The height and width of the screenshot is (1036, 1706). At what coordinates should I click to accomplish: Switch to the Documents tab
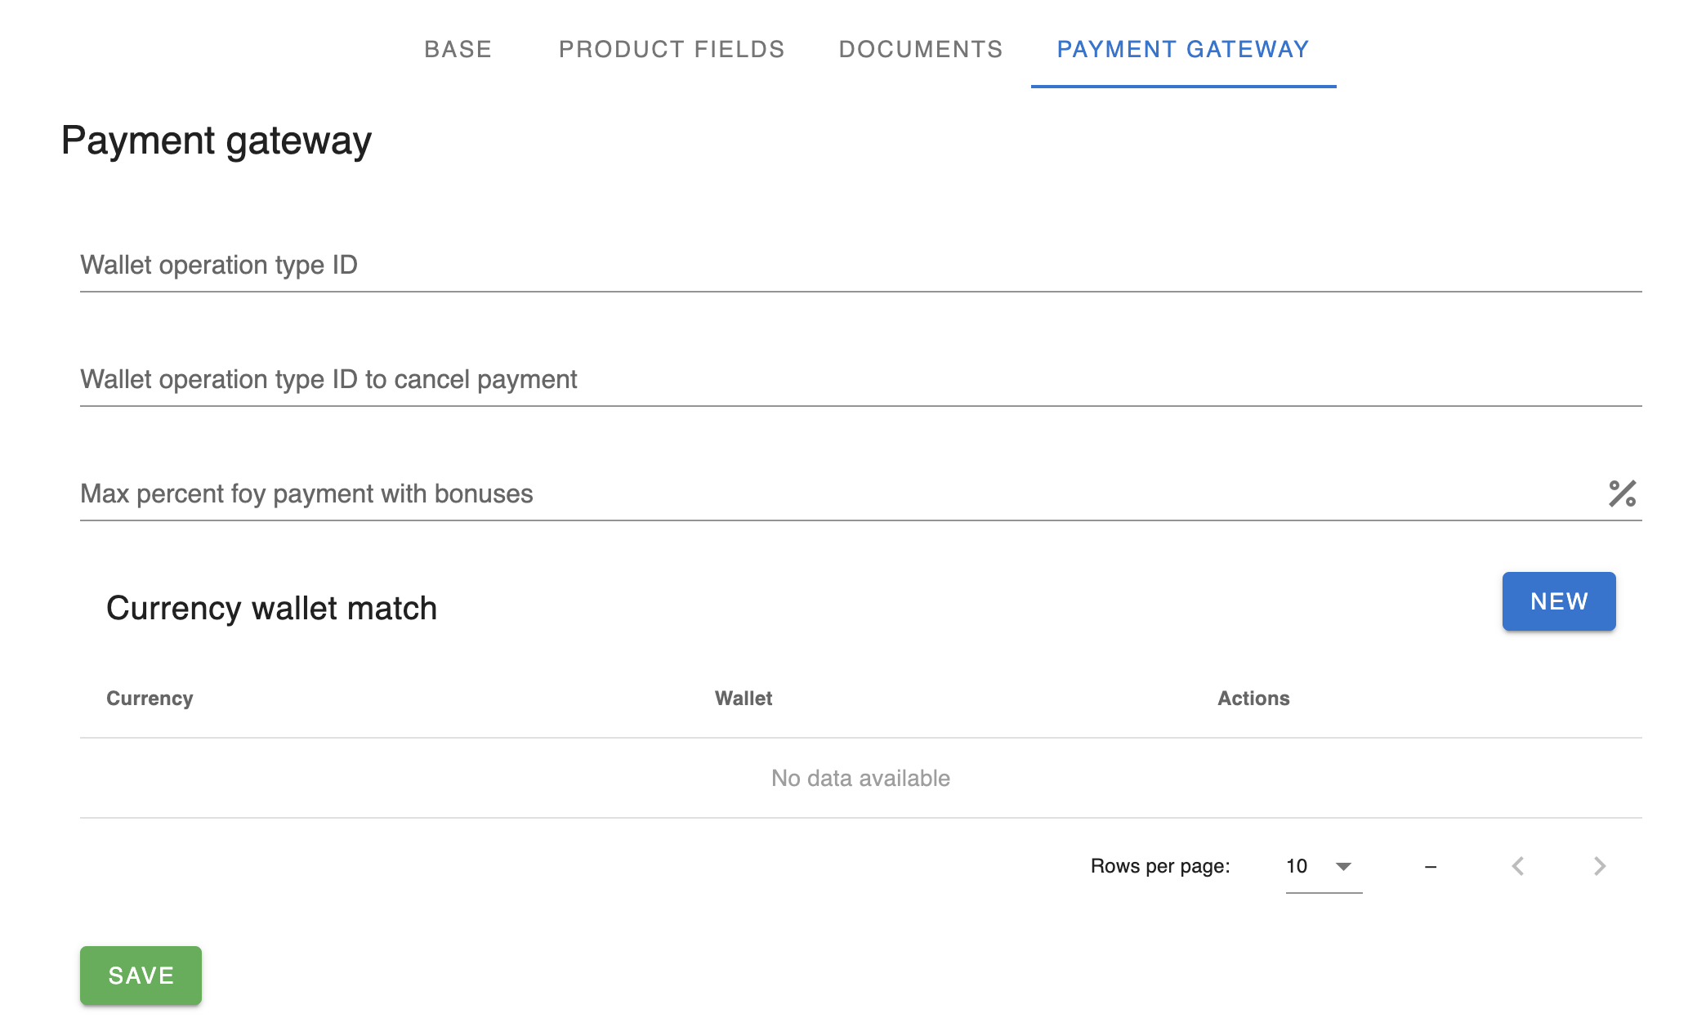click(921, 49)
